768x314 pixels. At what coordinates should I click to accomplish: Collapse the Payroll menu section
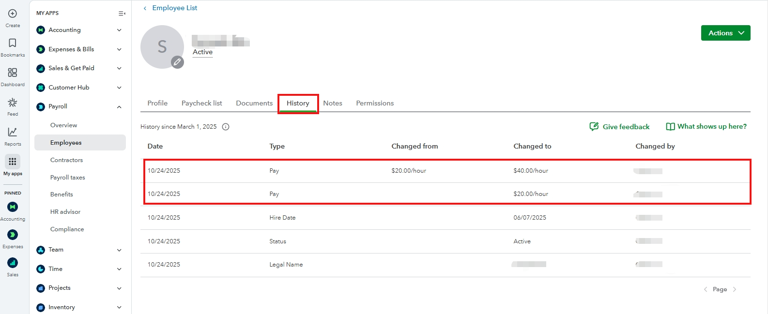119,107
